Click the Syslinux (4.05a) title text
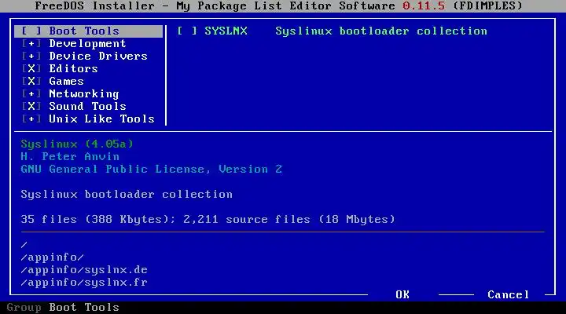566x314 pixels. [77, 144]
